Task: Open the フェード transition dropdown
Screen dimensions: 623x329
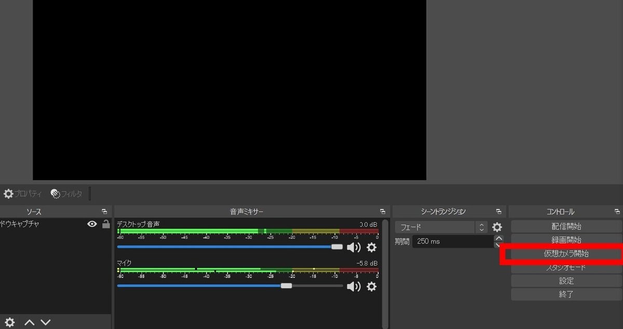Action: (441, 227)
